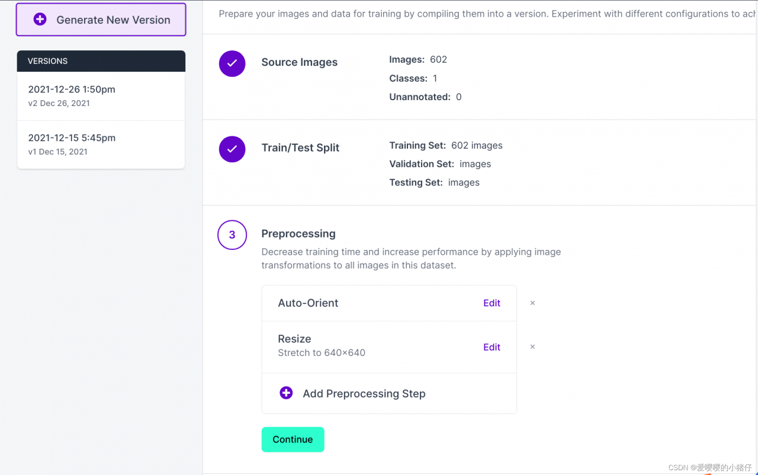Screen dimensions: 758x475
Task: Remove the Auto-Orient step with its X
Action: tap(532, 303)
